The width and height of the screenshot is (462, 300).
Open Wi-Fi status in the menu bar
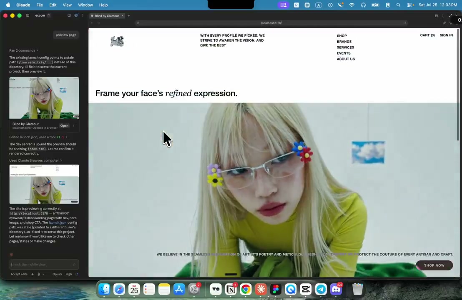[352, 5]
